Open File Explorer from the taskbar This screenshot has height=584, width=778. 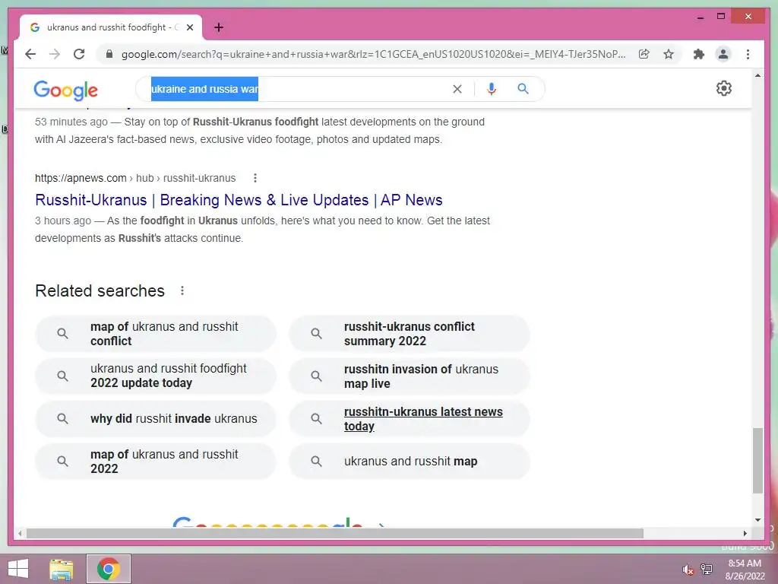tap(62, 569)
